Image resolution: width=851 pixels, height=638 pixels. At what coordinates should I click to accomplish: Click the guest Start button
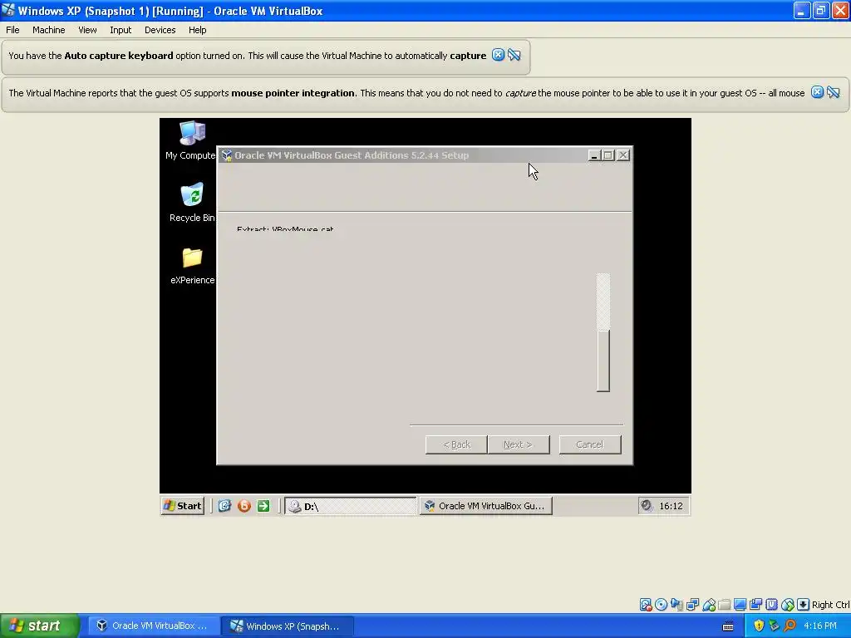183,506
